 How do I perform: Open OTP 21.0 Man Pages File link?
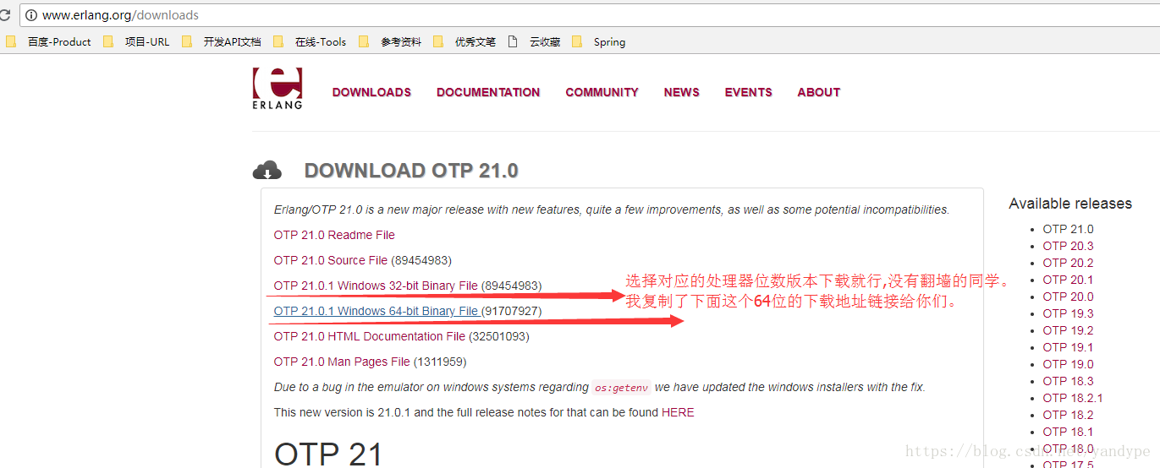point(342,362)
